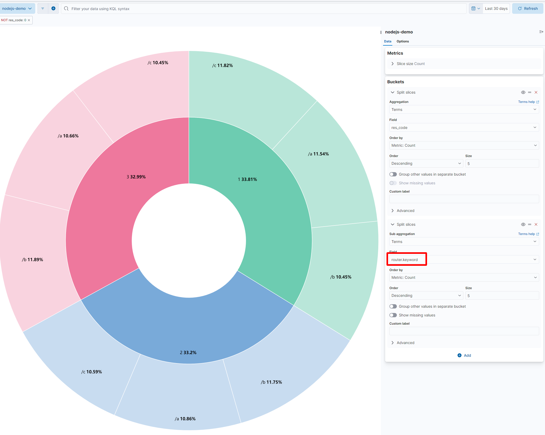Select the Data tab
Screen dimensions: 545x435
(388, 41)
